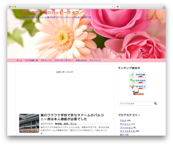The image size is (173, 146).
Task: Open the ダイエット category link
Action: point(125,124)
